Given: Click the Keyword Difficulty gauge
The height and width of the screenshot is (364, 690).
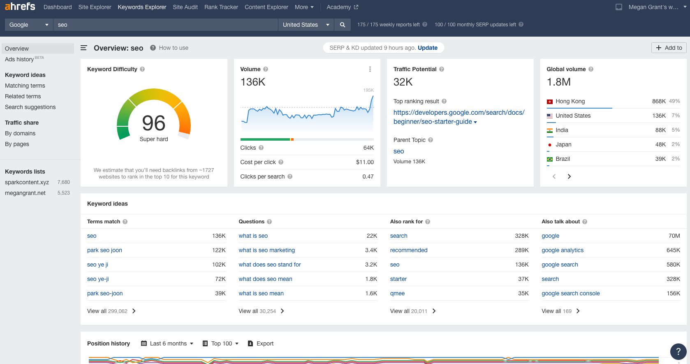Looking at the screenshot, I should (154, 115).
